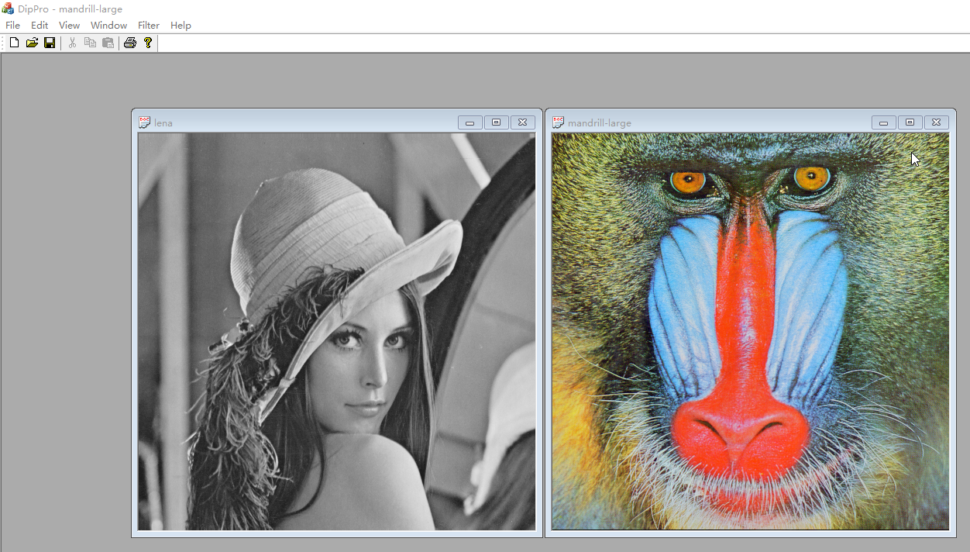The width and height of the screenshot is (970, 552).
Task: Open the Window menu
Action: tap(108, 26)
